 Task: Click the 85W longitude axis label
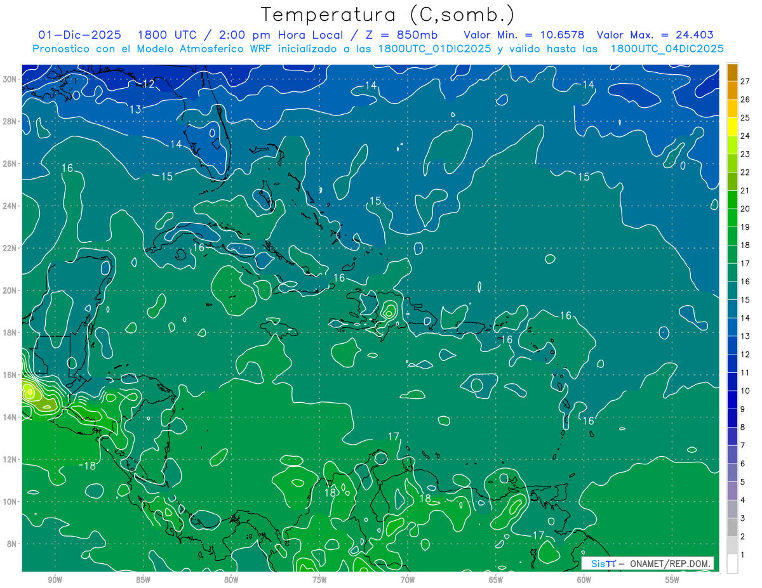143,579
